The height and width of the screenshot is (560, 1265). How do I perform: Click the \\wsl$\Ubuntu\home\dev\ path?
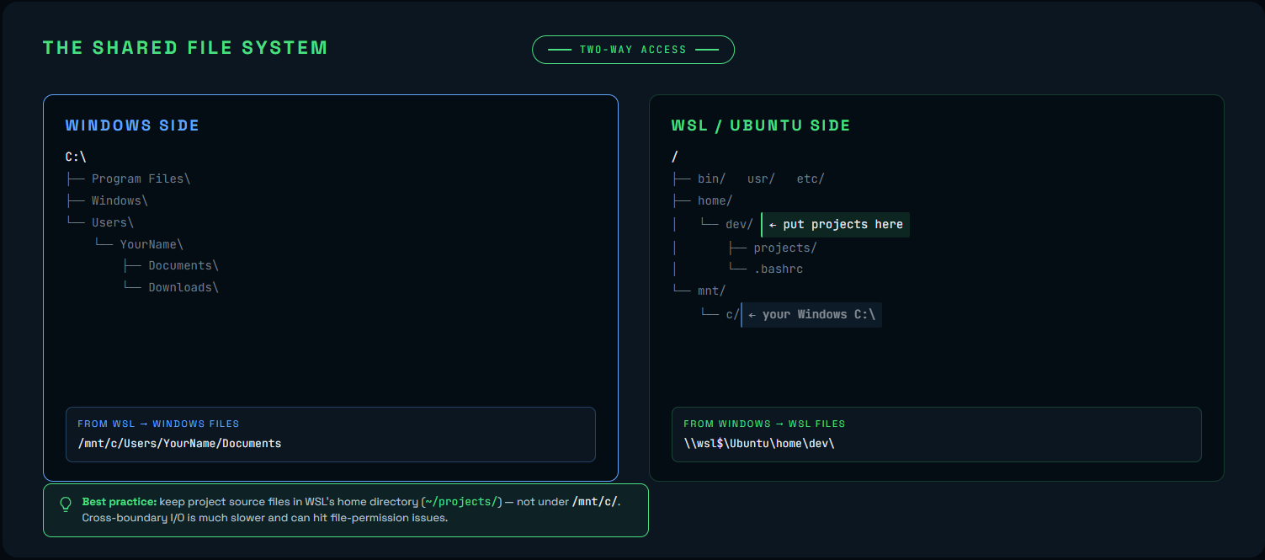[x=759, y=443]
